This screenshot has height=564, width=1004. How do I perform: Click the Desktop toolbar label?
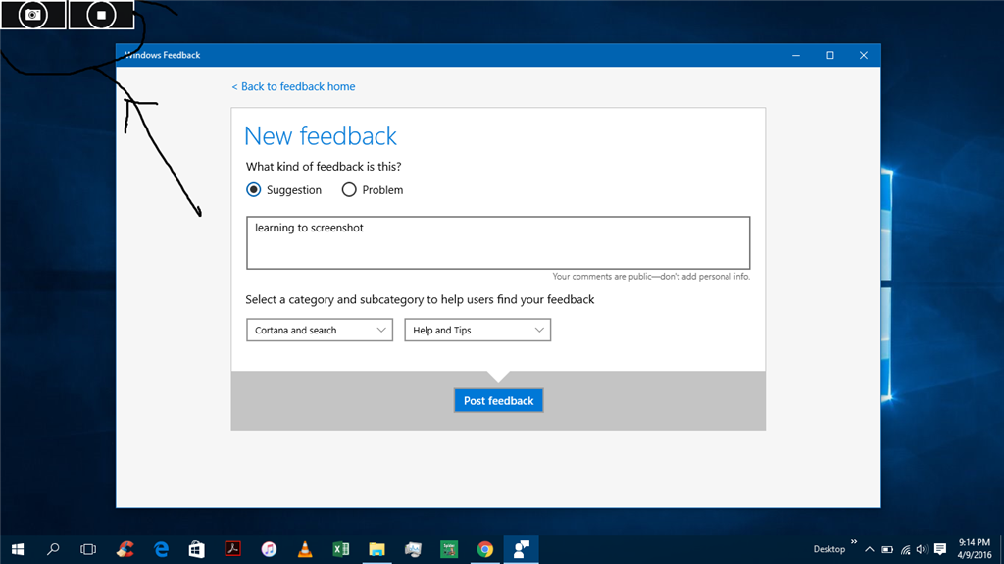click(829, 549)
